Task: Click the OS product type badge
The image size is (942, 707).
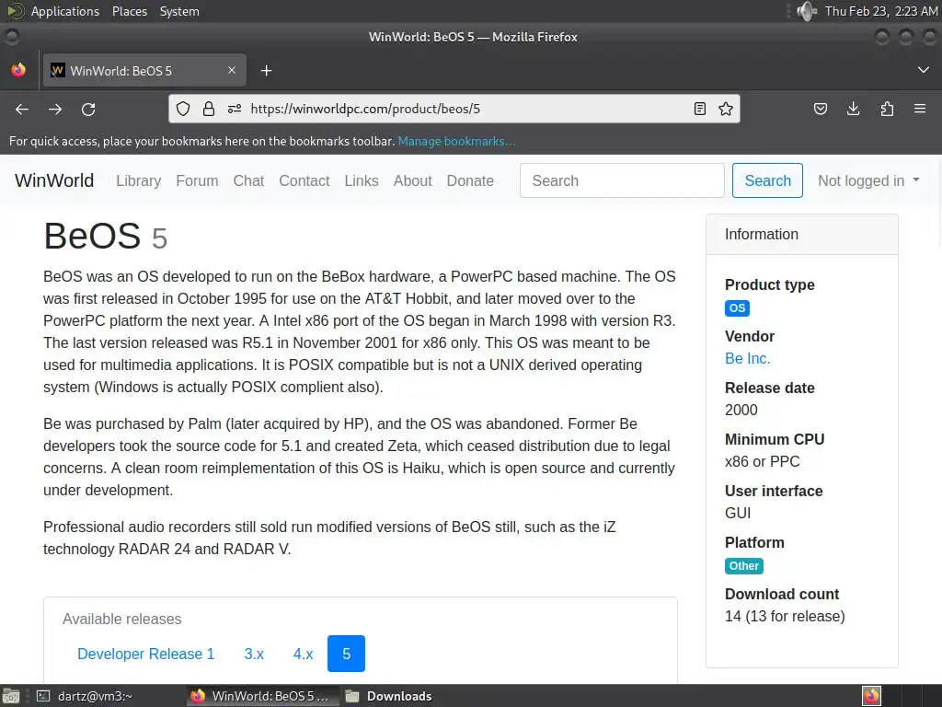Action: [x=737, y=307]
